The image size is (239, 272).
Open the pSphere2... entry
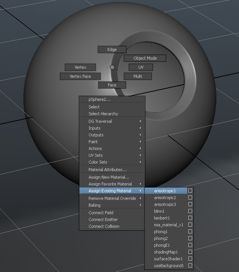point(112,99)
